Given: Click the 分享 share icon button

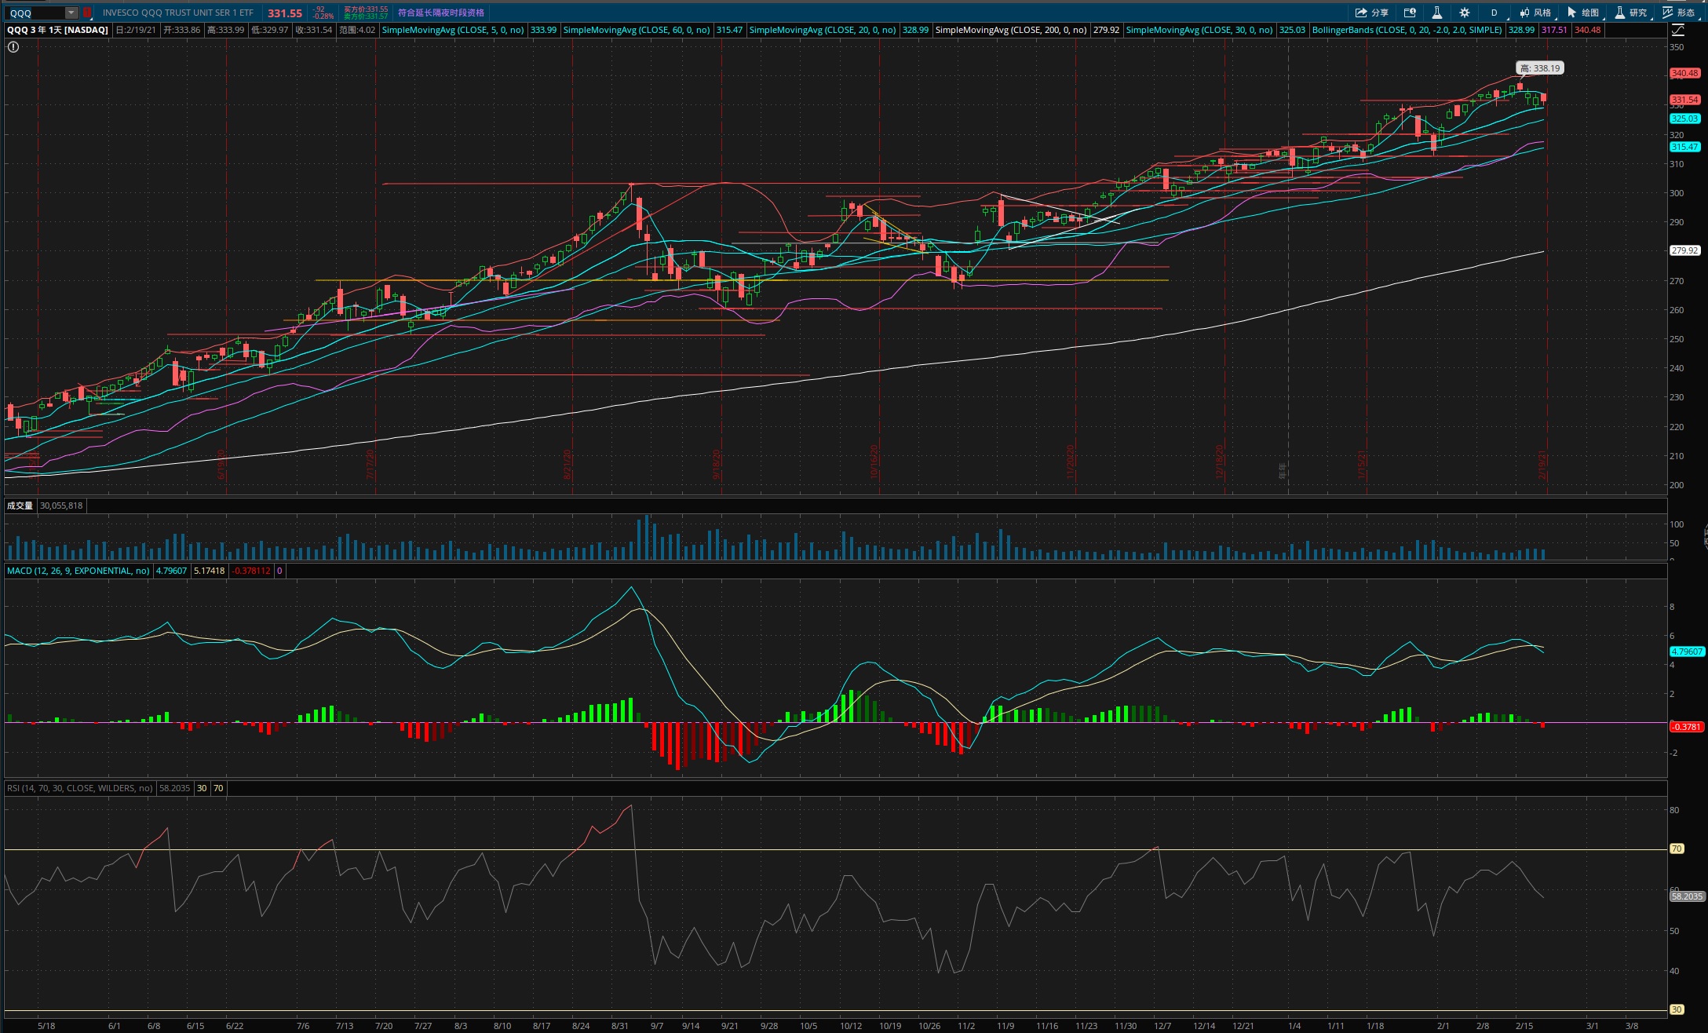Looking at the screenshot, I should tap(1370, 13).
